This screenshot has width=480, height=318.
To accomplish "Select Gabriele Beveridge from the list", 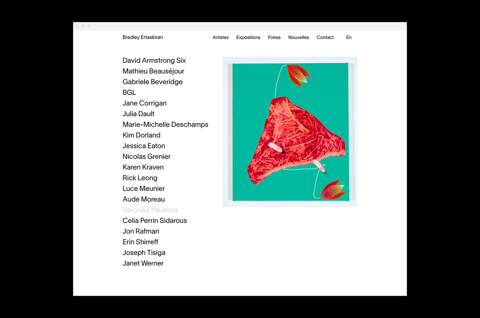I will (x=152, y=82).
